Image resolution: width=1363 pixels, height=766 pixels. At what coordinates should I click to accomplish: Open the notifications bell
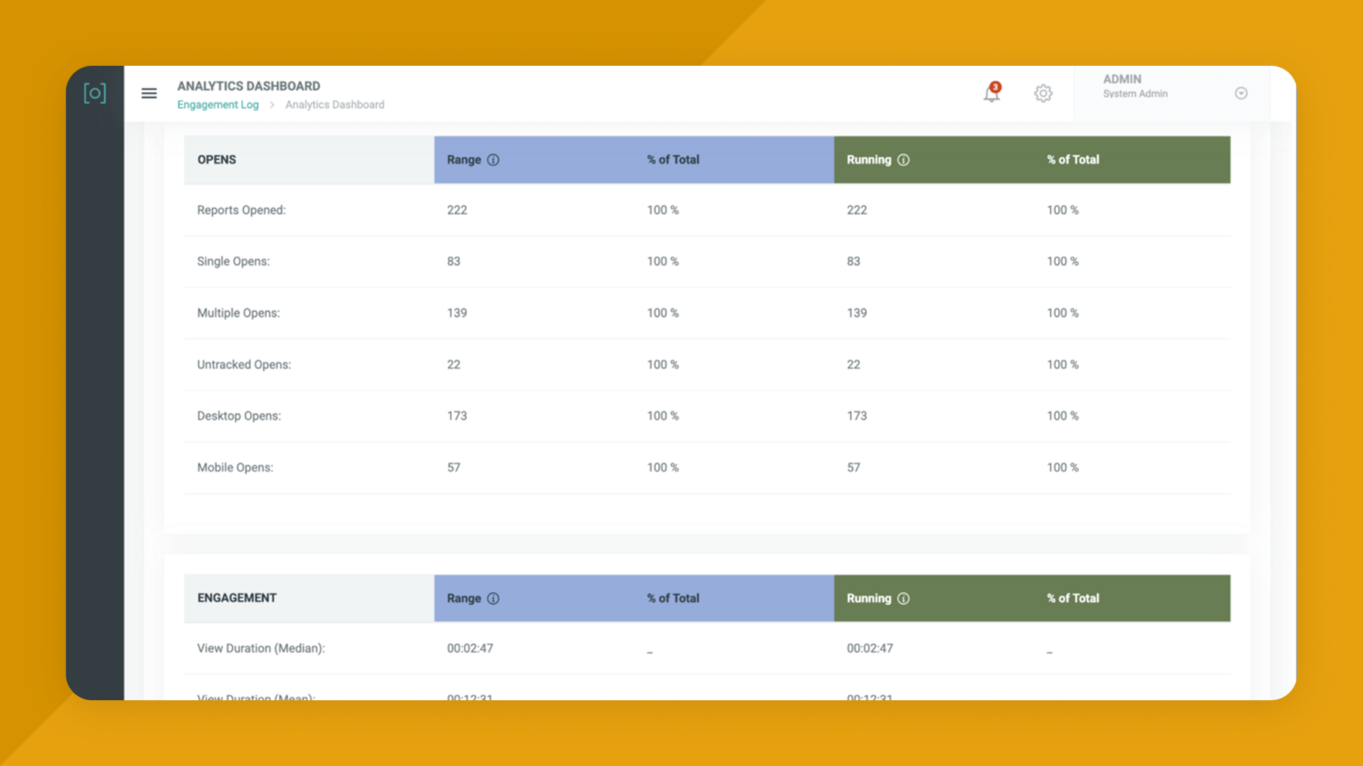click(x=992, y=93)
